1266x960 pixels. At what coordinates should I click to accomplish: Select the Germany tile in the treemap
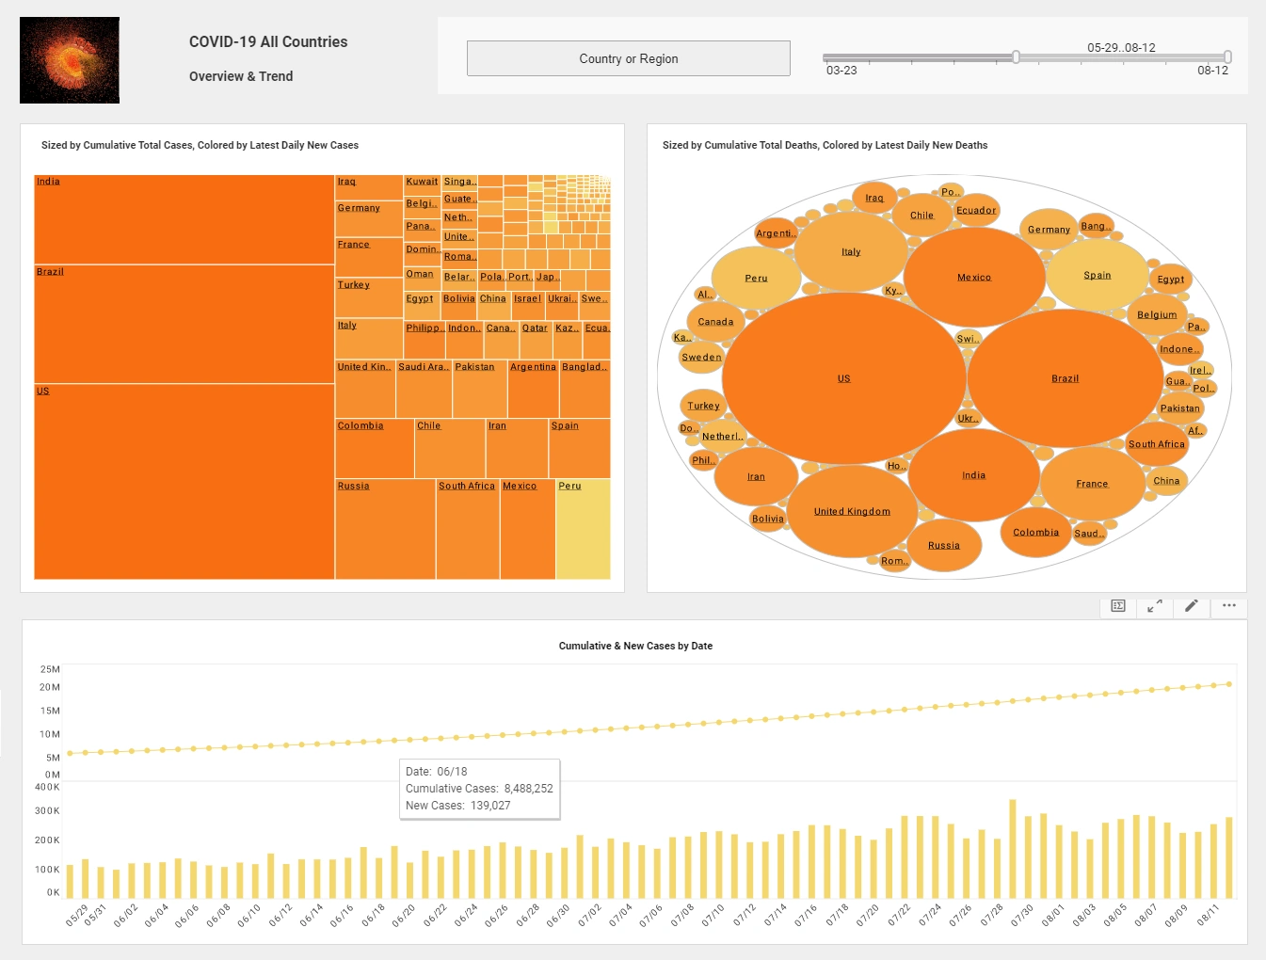[x=368, y=218]
